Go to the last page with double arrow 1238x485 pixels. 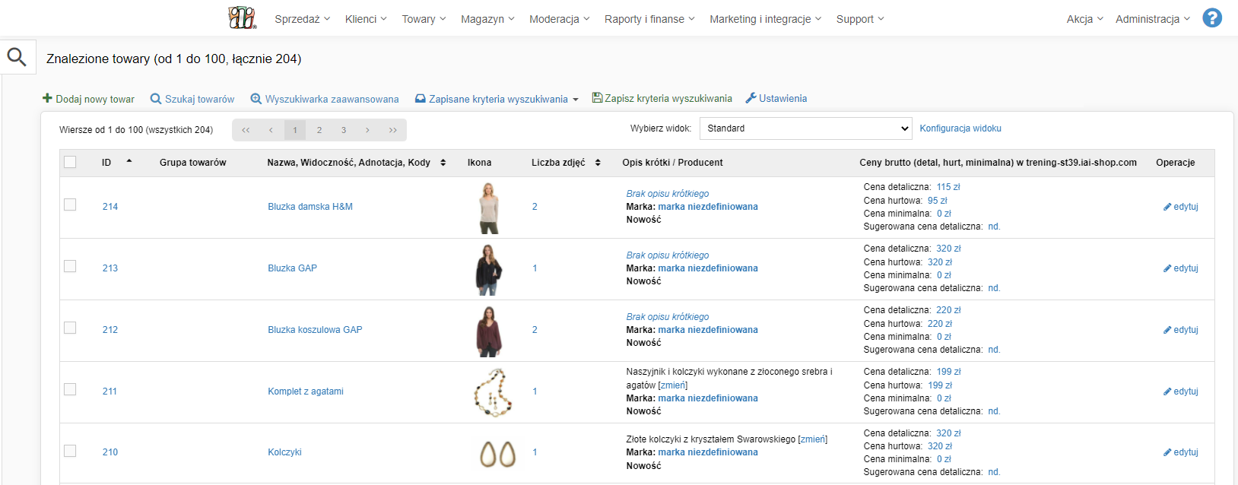click(x=392, y=130)
